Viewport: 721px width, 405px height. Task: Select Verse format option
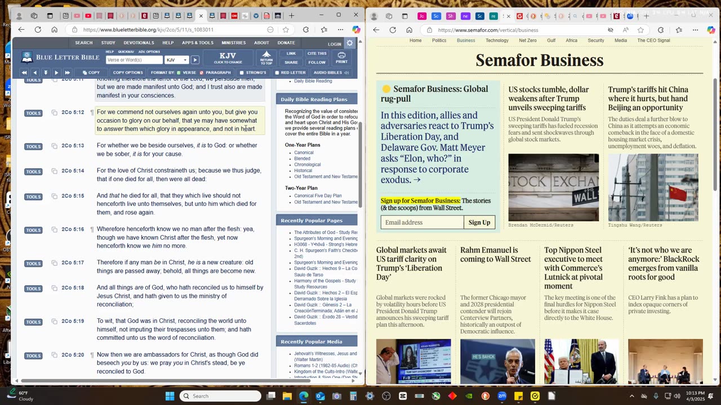[186, 73]
